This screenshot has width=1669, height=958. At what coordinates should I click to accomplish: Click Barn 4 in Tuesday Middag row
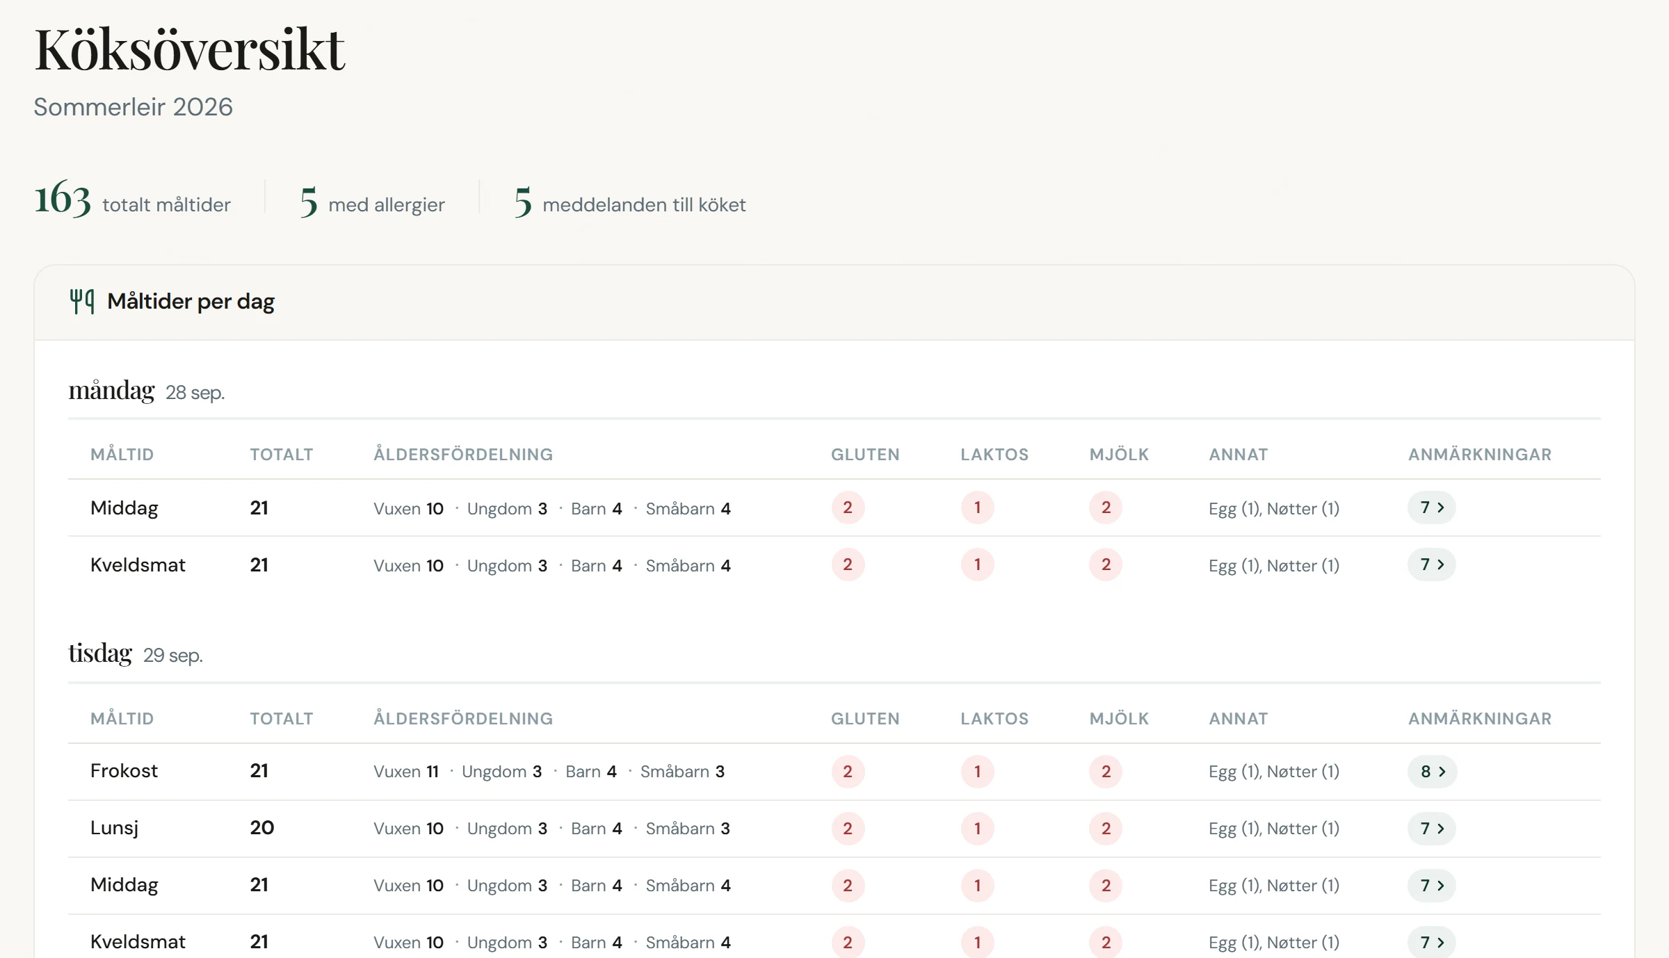tap(596, 886)
